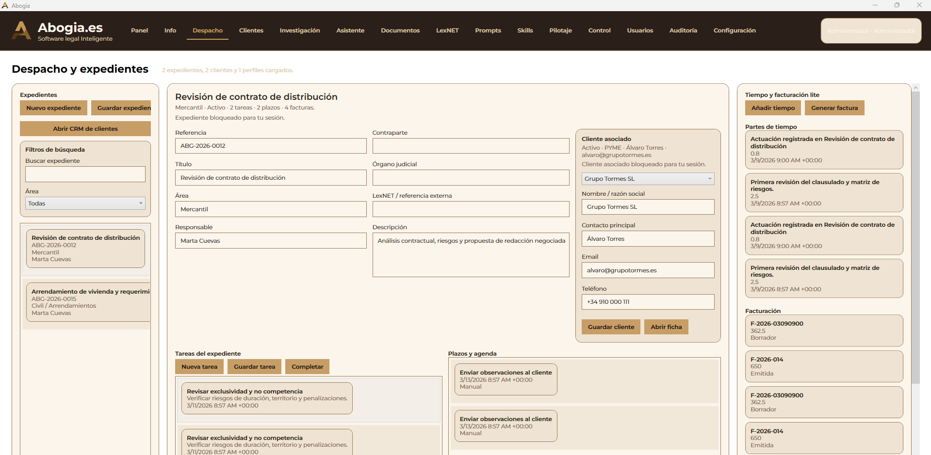Click the Buscar expediente search field
The image size is (931, 455).
[x=85, y=174]
